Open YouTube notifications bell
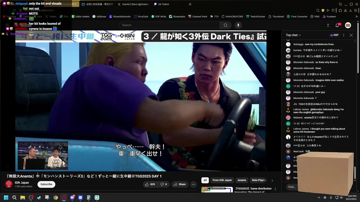Image resolution: width=360 pixels, height=202 pixels. pos(337,25)
